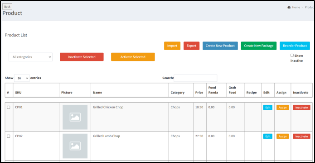Inactivate the Grilled Lamb Chop product

301,136
